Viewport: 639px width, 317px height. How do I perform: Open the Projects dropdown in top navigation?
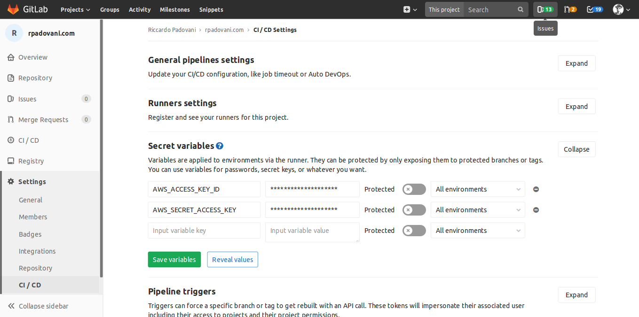75,9
